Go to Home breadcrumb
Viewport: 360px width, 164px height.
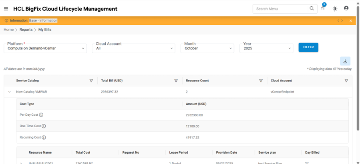coord(8,30)
